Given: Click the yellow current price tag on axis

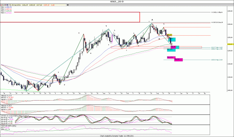Looking at the screenshot, I should (230, 44).
